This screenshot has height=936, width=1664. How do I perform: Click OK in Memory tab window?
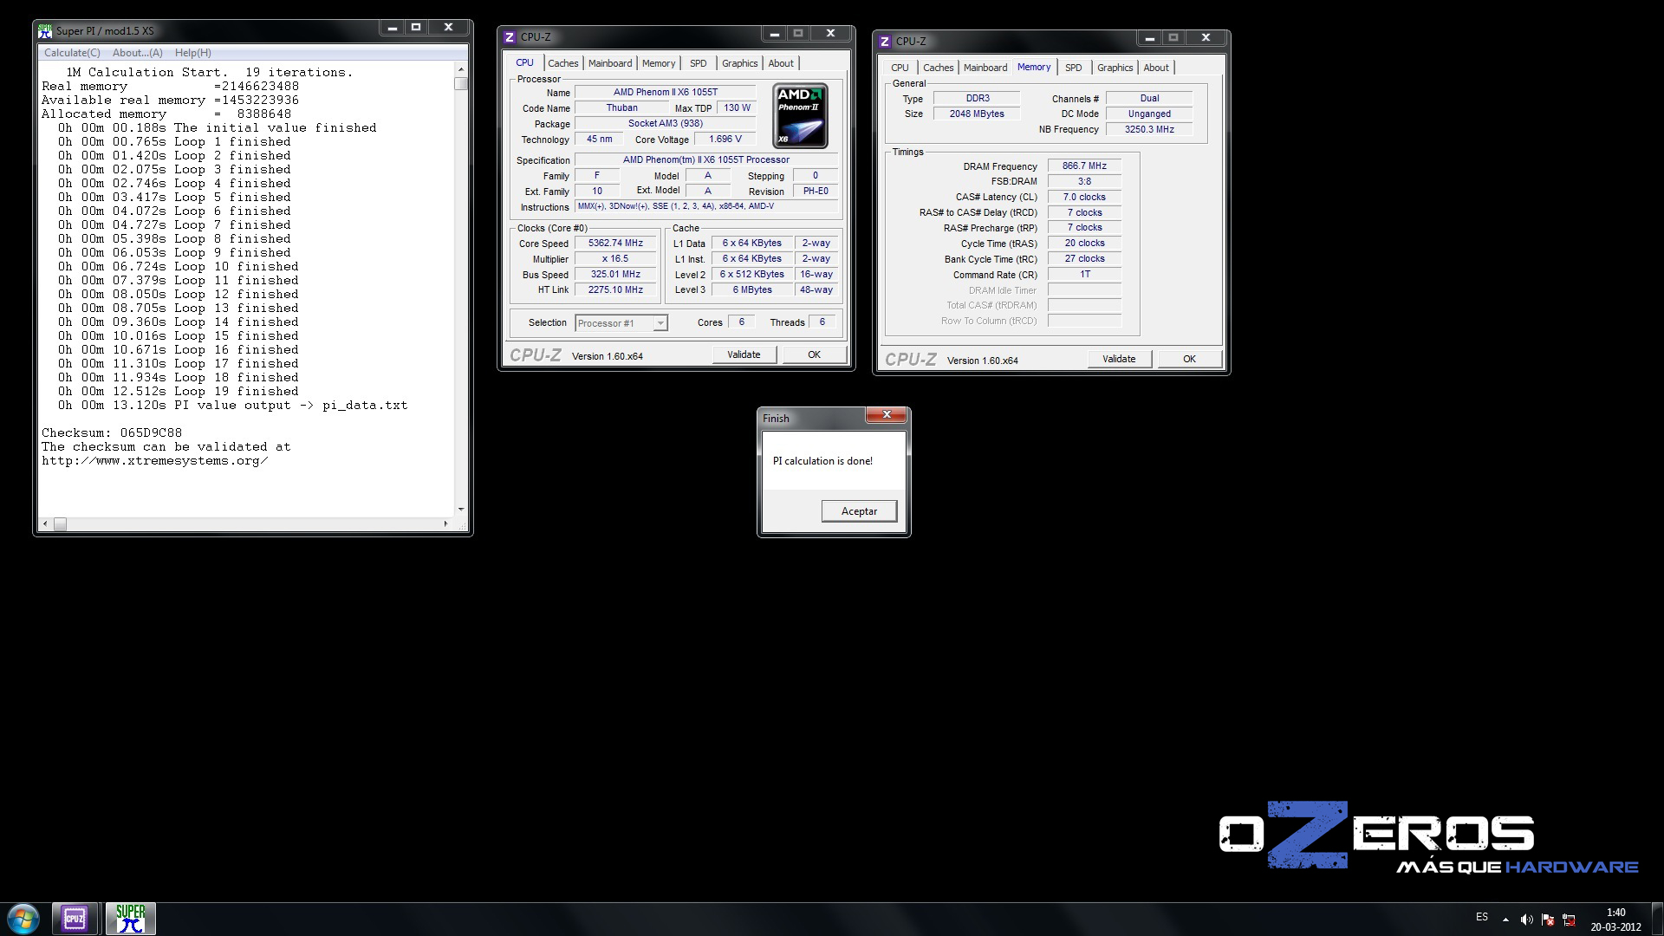(1189, 359)
